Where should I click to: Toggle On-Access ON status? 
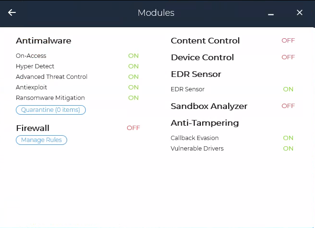pyautogui.click(x=133, y=56)
